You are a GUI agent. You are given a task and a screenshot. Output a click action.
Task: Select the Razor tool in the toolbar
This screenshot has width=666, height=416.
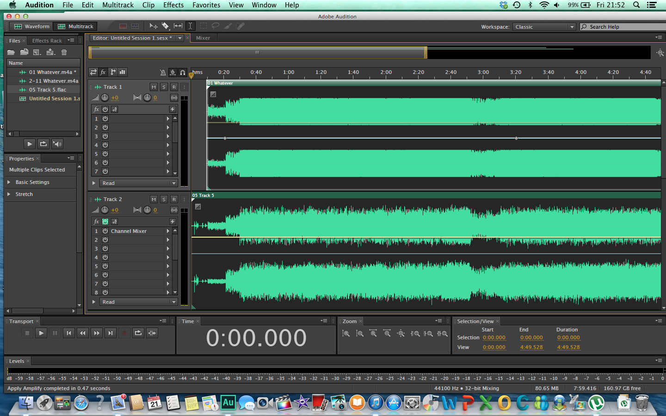166,26
